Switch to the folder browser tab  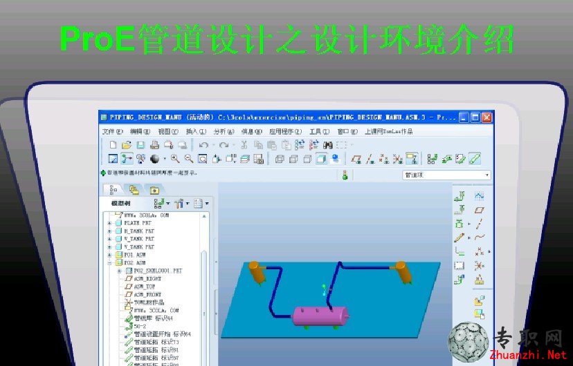[154, 190]
